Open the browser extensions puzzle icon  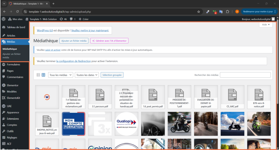pyautogui.click(x=228, y=12)
